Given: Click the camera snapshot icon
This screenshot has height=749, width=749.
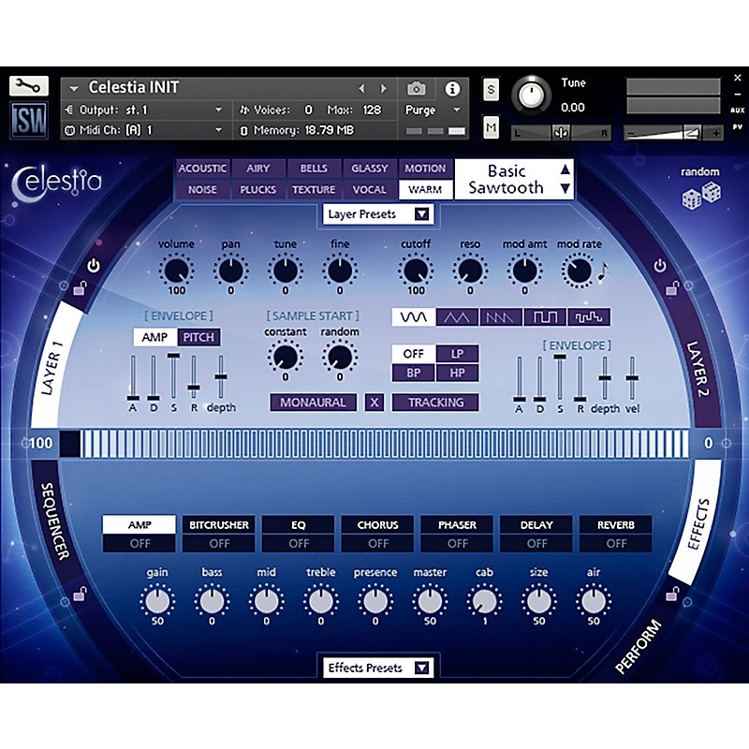Looking at the screenshot, I should click(417, 88).
